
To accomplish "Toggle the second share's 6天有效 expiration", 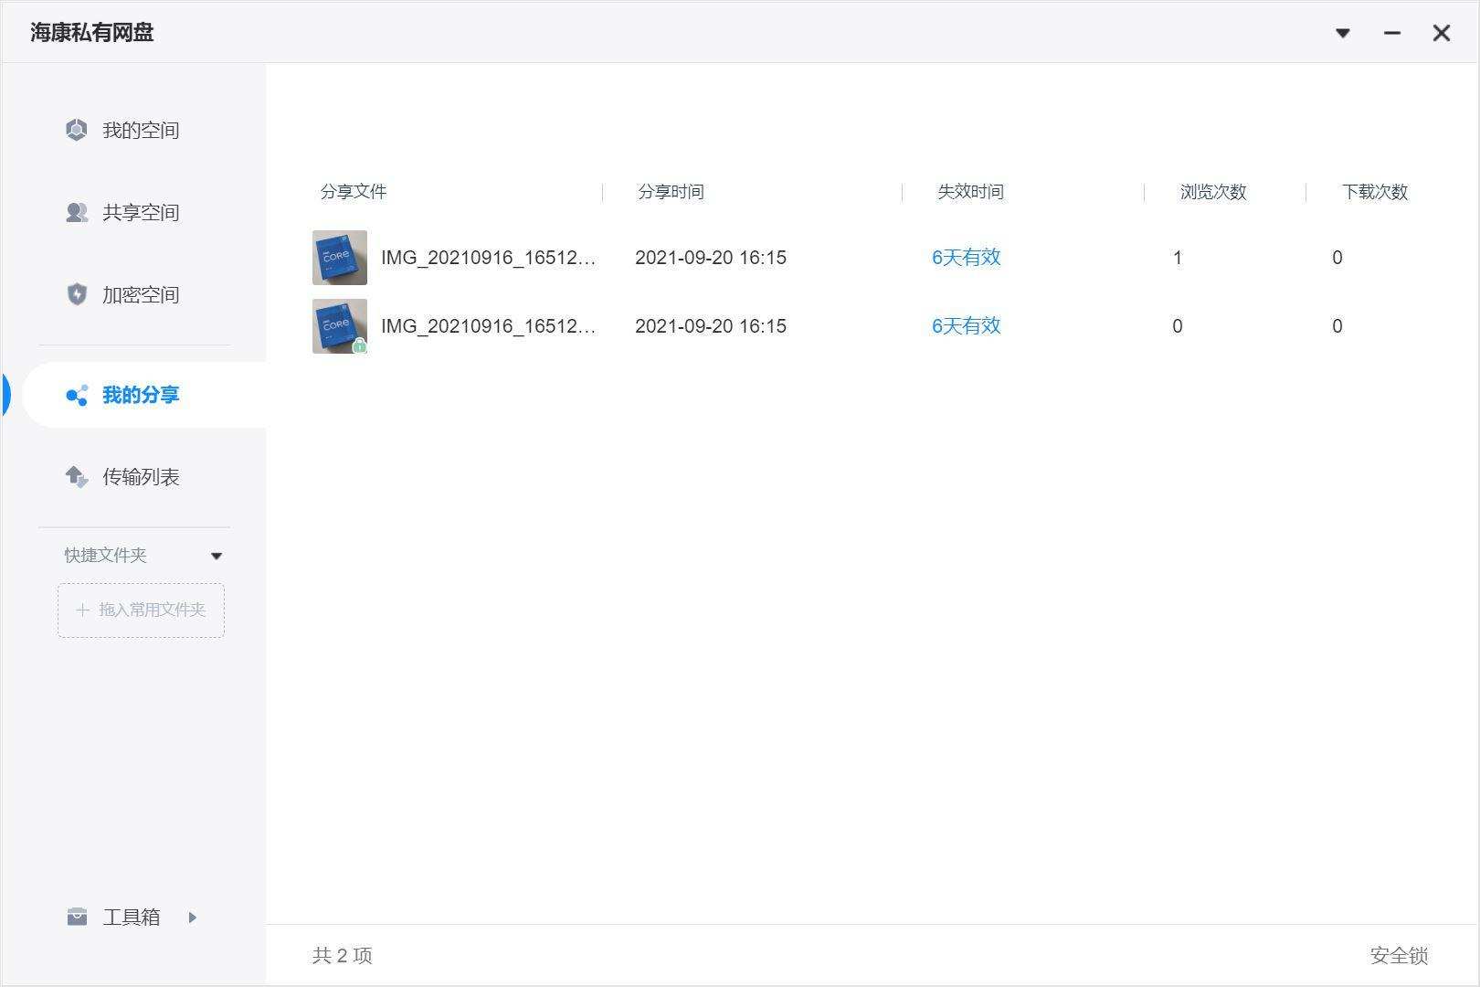I will click(x=965, y=325).
